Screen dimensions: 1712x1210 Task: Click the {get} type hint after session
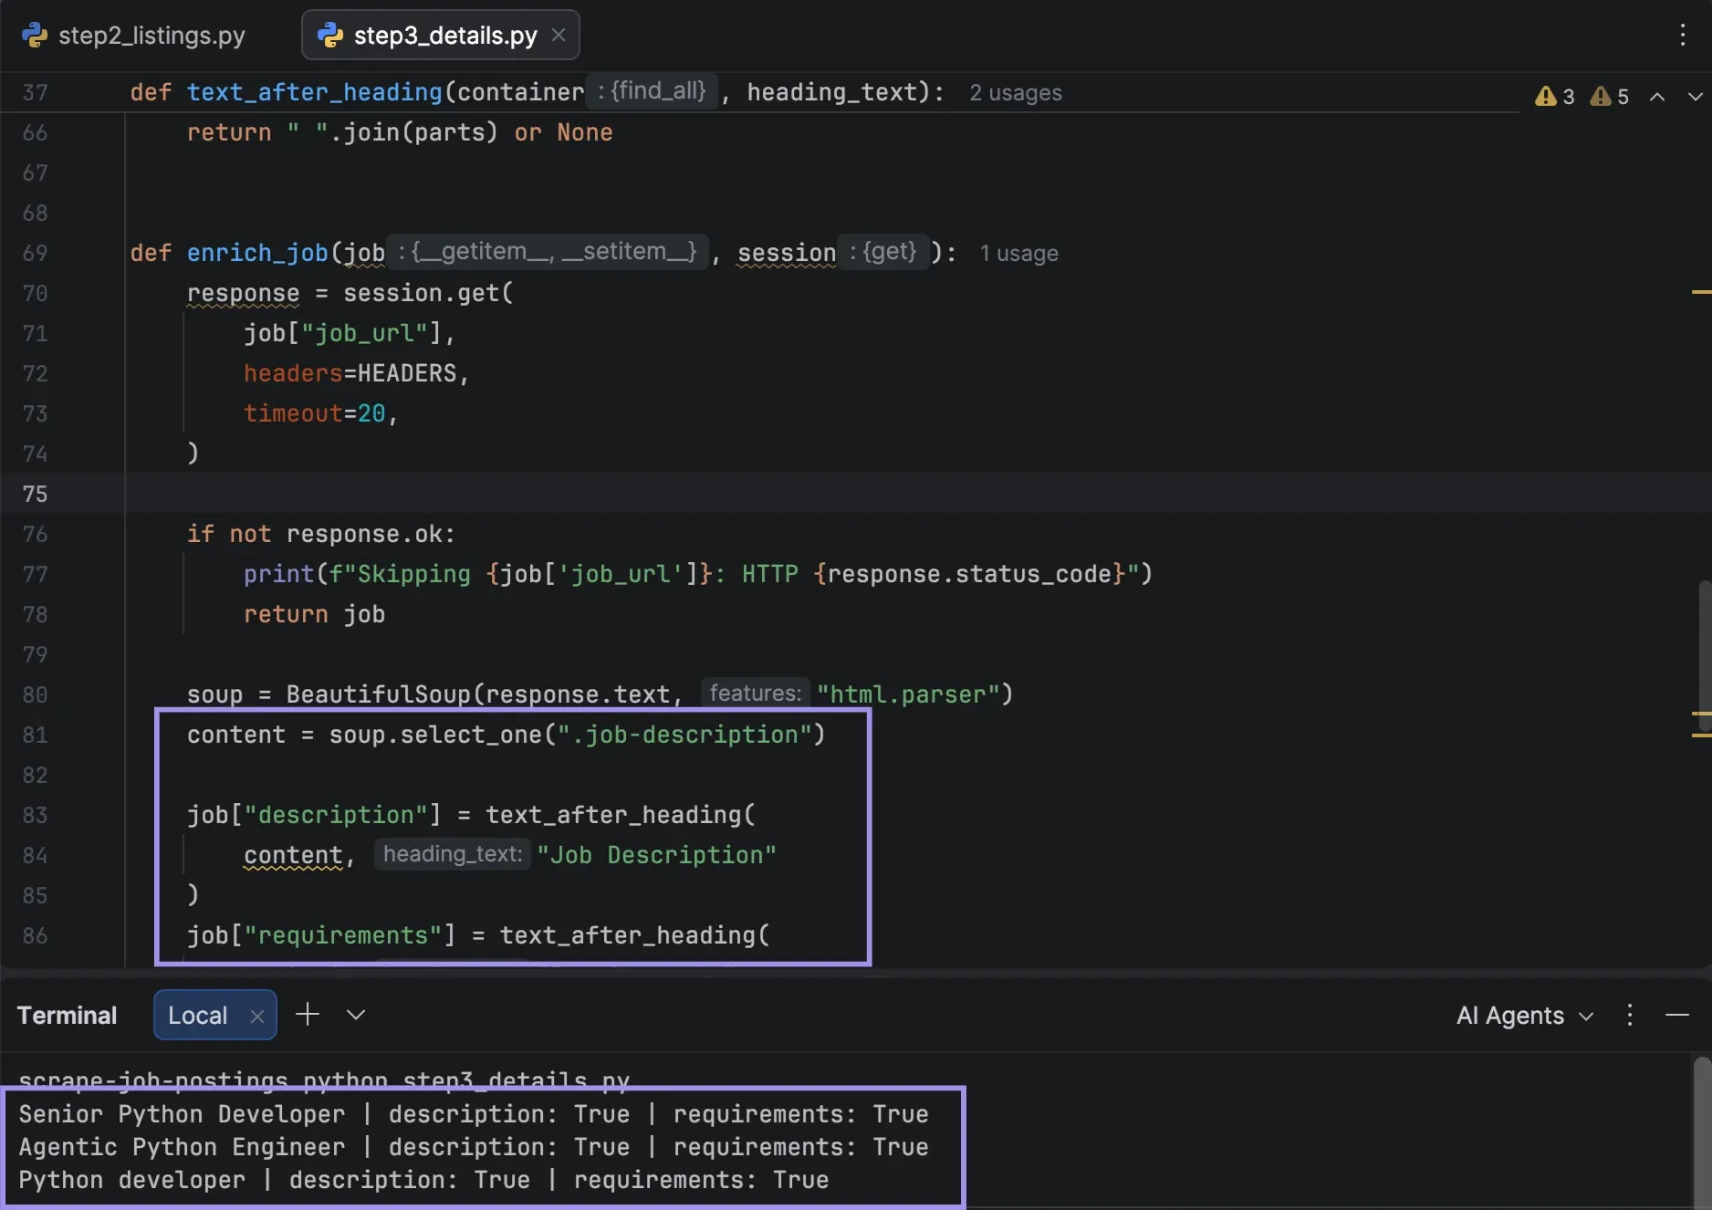[882, 252]
